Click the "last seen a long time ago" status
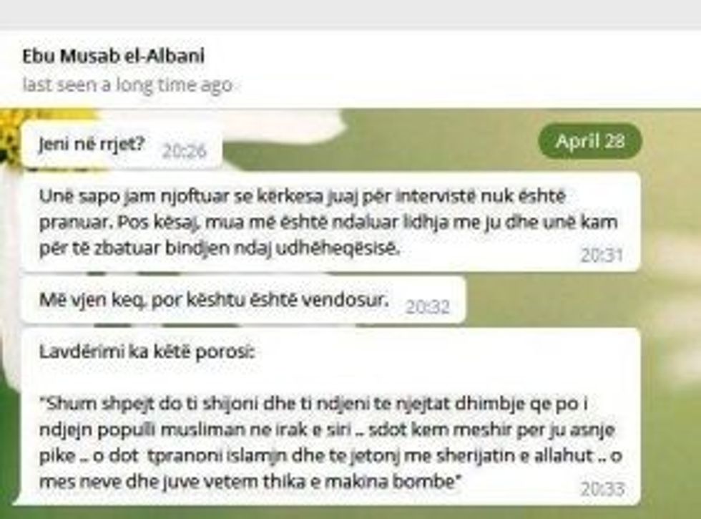Viewport: 701px width, 519px height. point(127,84)
